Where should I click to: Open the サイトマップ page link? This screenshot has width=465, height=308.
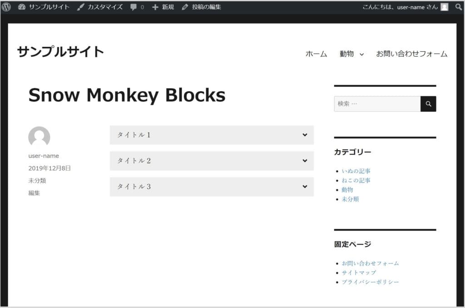(359, 273)
